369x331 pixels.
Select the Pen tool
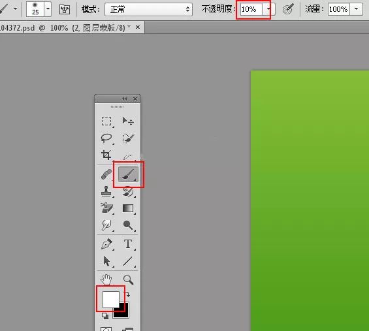coord(106,244)
